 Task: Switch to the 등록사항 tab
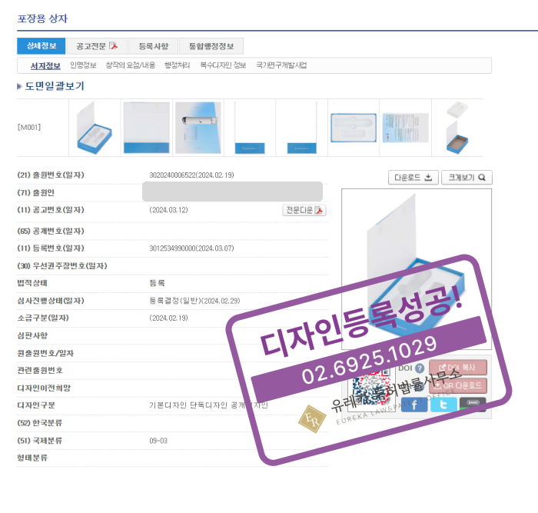[153, 45]
